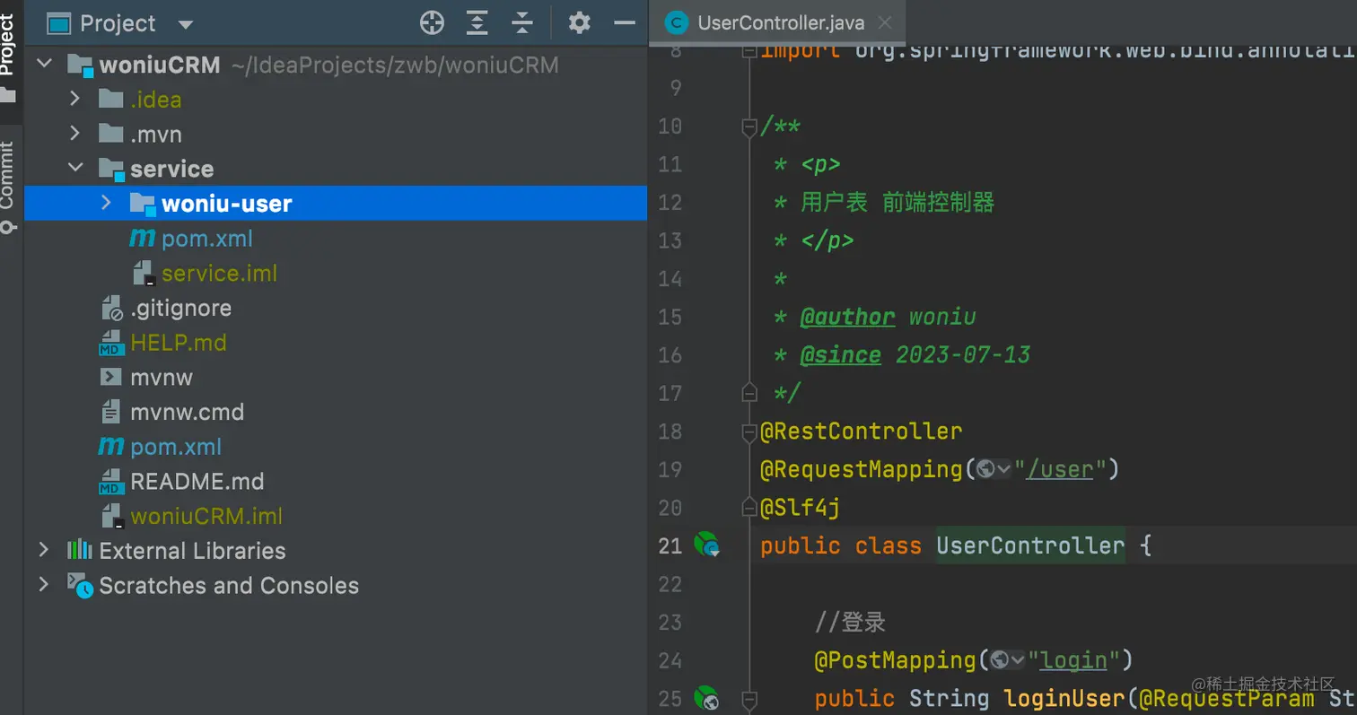This screenshot has height=715, width=1357.
Task: Open the woniuCRM.iml file
Action: click(206, 517)
